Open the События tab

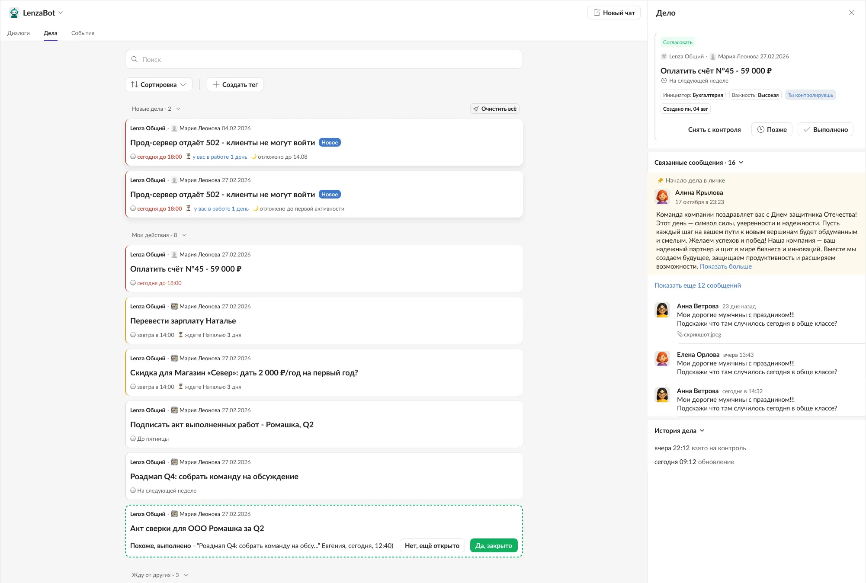pyautogui.click(x=83, y=33)
